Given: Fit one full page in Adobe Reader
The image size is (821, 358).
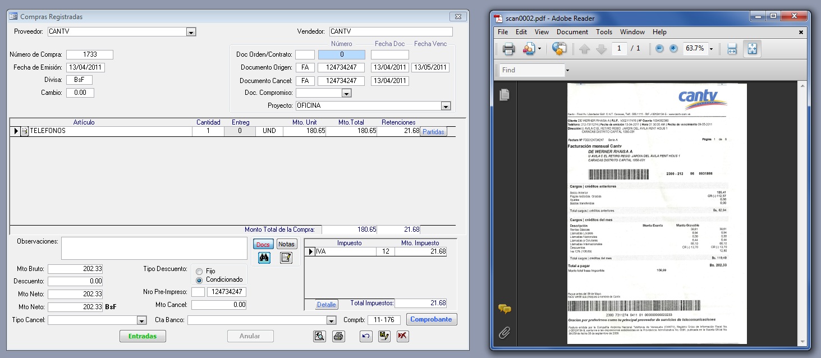Looking at the screenshot, I should point(752,49).
